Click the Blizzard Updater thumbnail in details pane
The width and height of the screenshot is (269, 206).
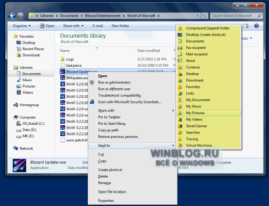click(19, 165)
